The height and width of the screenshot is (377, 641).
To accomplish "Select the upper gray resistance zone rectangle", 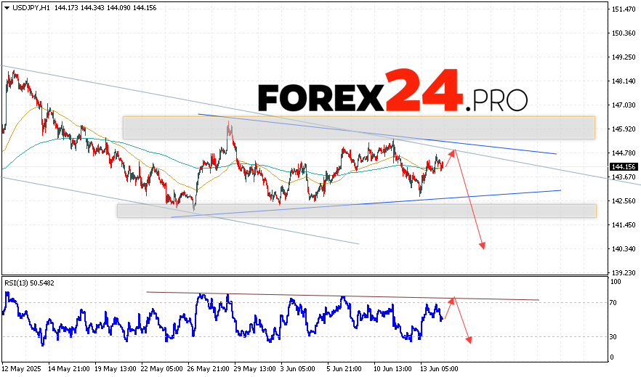I will (358, 128).
